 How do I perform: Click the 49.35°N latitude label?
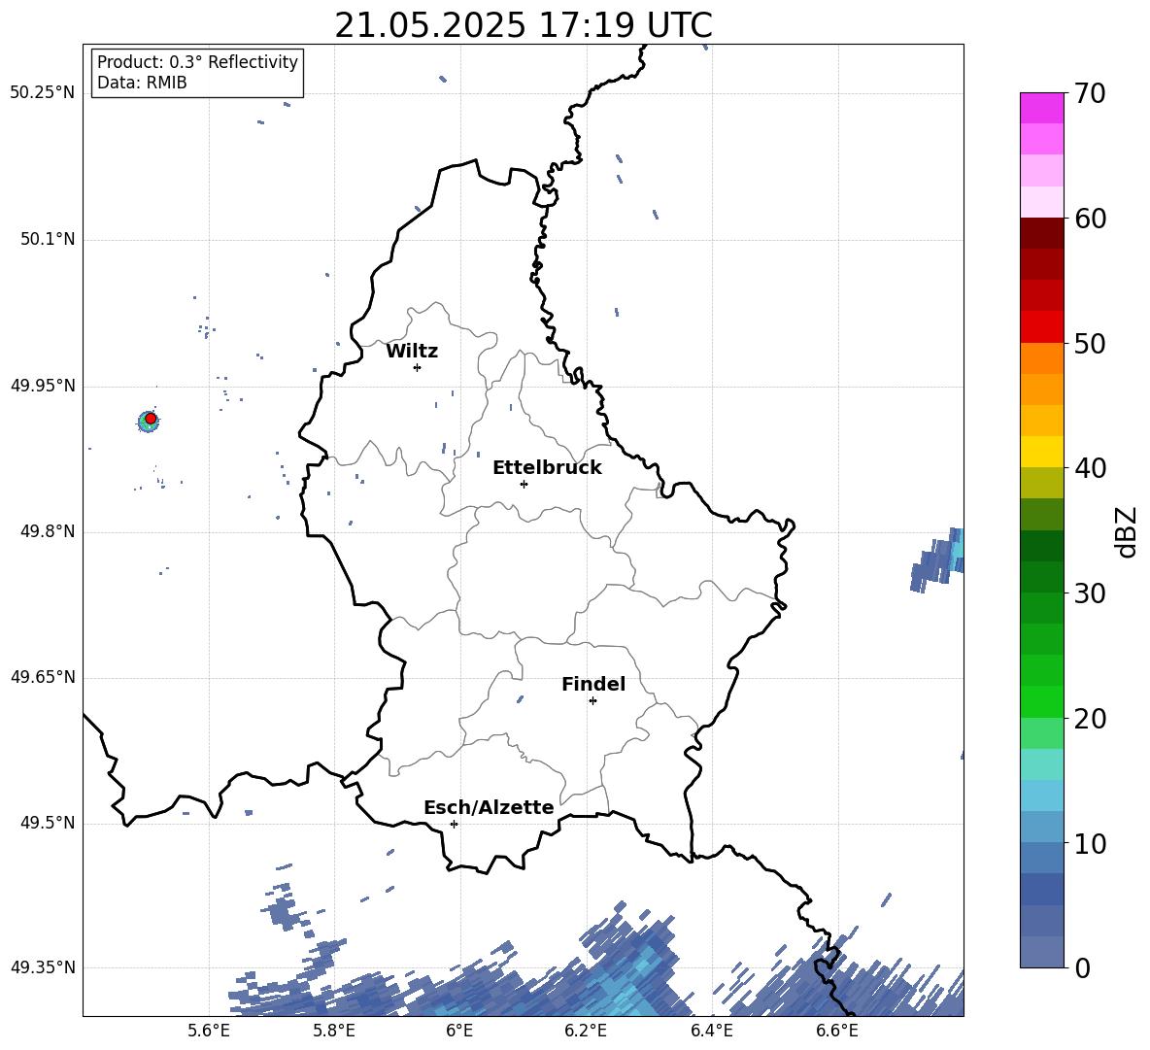click(x=43, y=967)
